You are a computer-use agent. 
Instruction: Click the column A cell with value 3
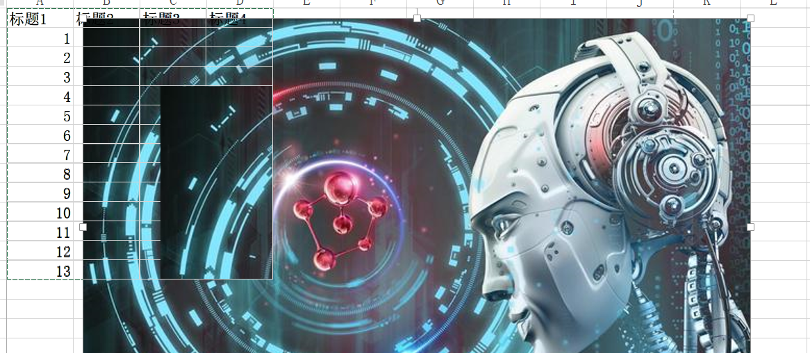40,76
